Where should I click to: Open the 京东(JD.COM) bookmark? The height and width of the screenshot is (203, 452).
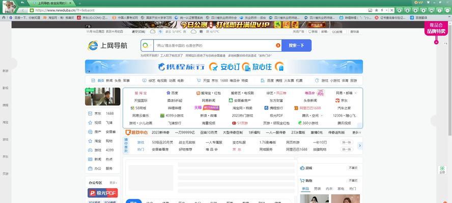coord(93,18)
